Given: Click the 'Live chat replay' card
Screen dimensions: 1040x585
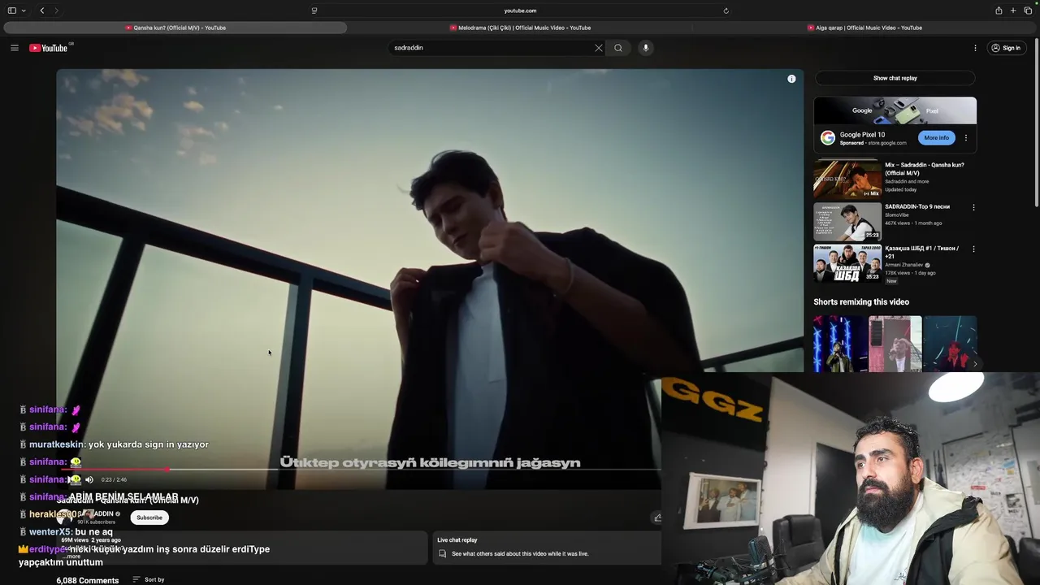Looking at the screenshot, I should (546, 548).
